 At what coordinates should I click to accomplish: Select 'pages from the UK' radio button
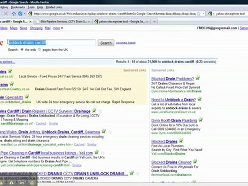[x=39, y=50]
